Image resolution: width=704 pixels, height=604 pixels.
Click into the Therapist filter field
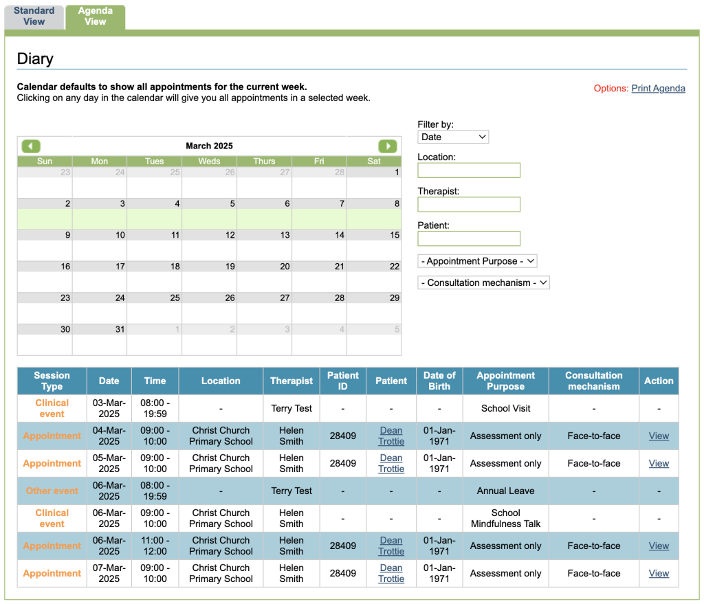tap(469, 204)
